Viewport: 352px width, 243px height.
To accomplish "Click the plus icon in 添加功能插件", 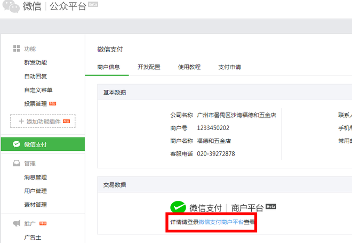I will pyautogui.click(x=21, y=121).
